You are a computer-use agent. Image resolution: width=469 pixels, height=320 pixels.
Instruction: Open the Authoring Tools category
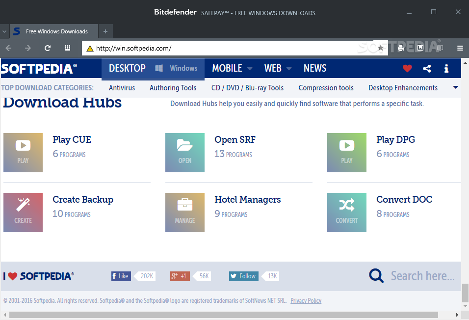tap(173, 88)
